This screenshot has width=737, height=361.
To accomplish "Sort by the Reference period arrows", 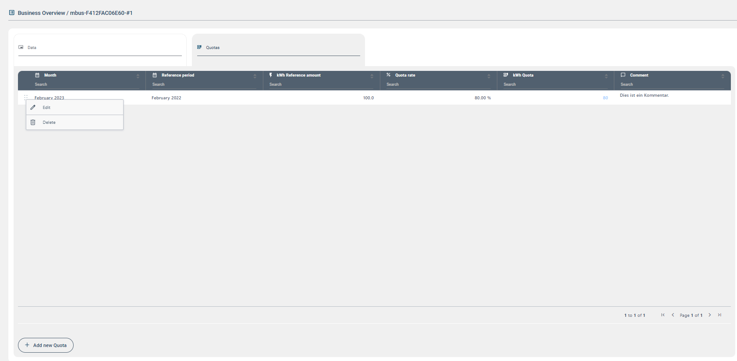I will tap(255, 76).
